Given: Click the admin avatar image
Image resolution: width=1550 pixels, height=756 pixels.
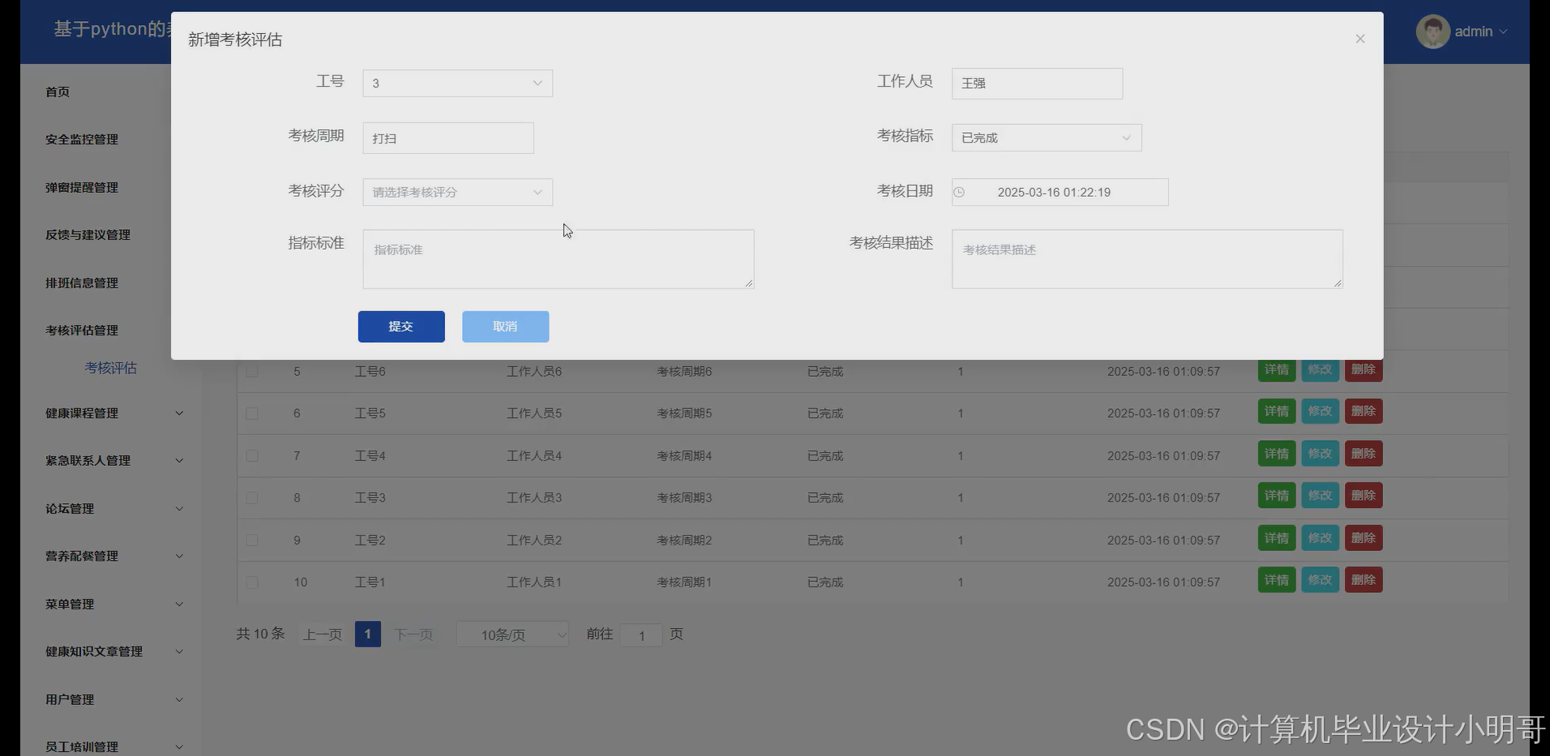Looking at the screenshot, I should click(1433, 31).
